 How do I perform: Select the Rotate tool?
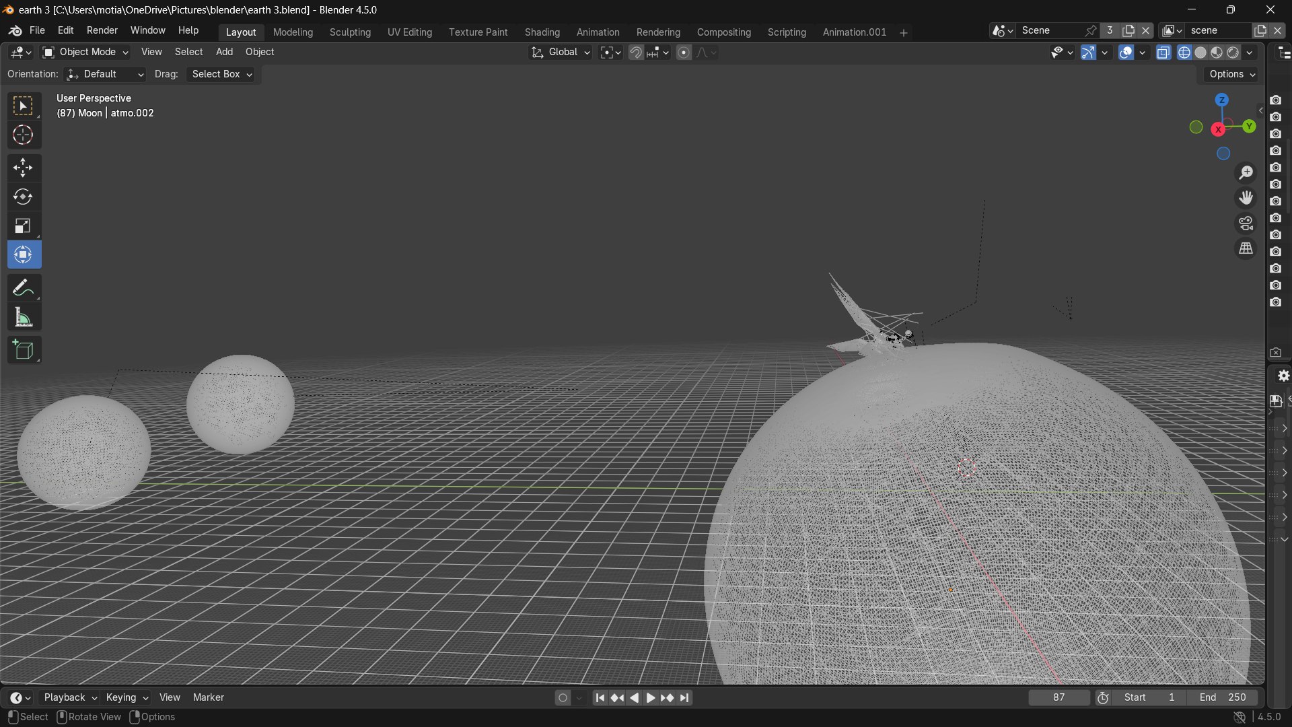pos(24,197)
